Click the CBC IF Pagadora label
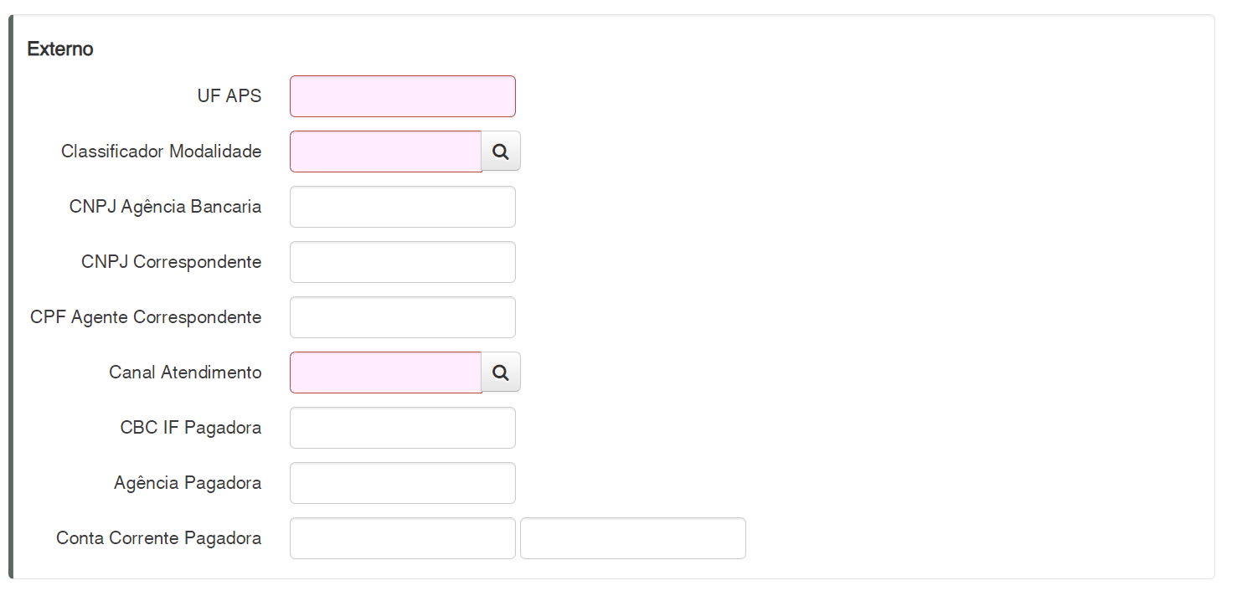This screenshot has height=591, width=1242. [190, 428]
